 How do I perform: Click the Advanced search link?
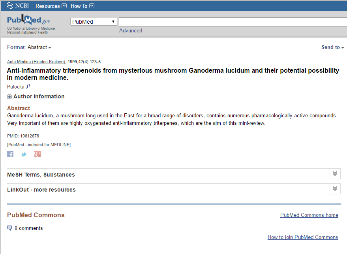pos(131,31)
